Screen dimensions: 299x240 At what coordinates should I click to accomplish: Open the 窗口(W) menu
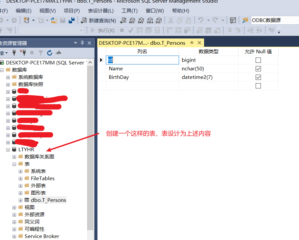tap(155, 11)
